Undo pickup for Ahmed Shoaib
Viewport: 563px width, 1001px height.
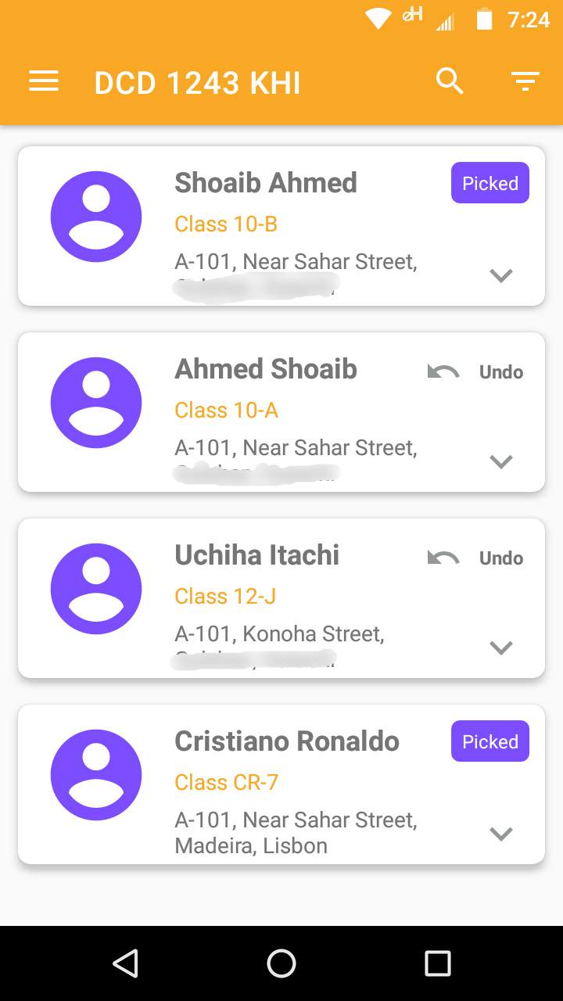(x=476, y=372)
